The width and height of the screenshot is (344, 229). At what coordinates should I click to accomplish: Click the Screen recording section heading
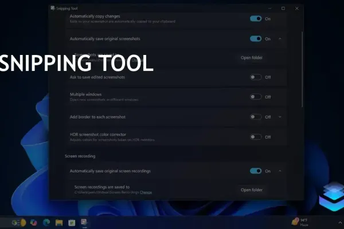click(80, 156)
